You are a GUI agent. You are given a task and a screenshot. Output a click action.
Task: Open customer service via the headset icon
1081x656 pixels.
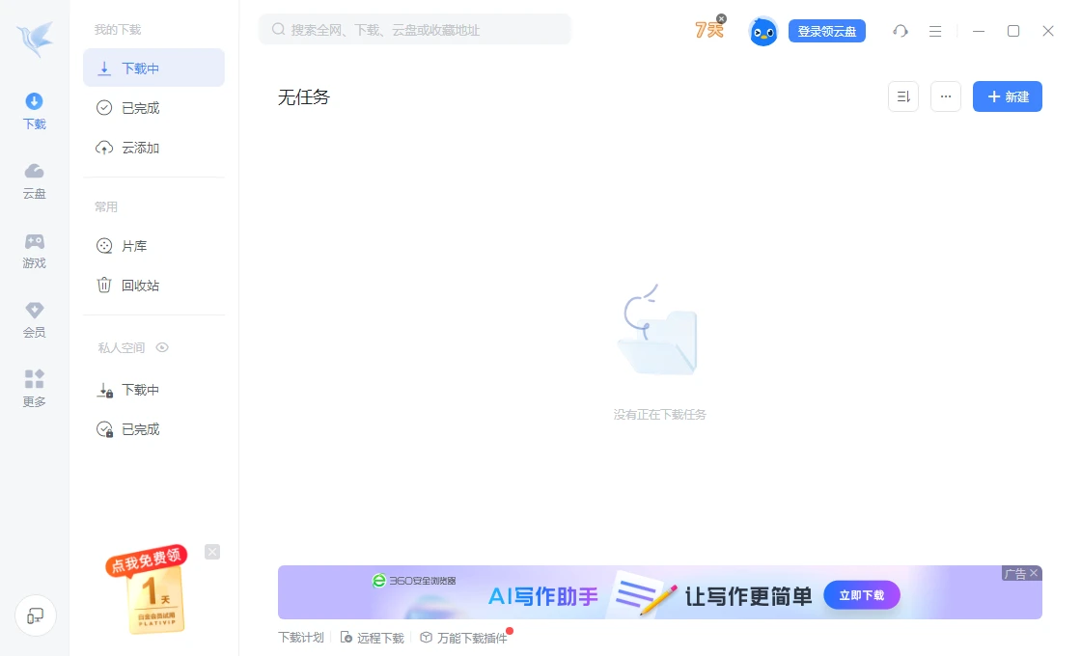(901, 31)
